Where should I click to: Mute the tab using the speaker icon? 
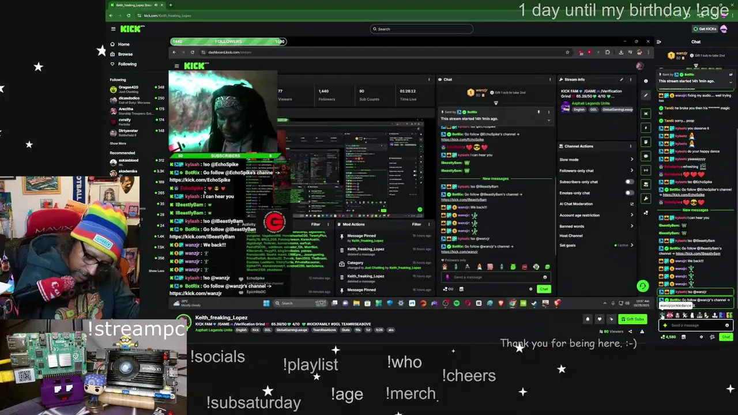pos(155,5)
